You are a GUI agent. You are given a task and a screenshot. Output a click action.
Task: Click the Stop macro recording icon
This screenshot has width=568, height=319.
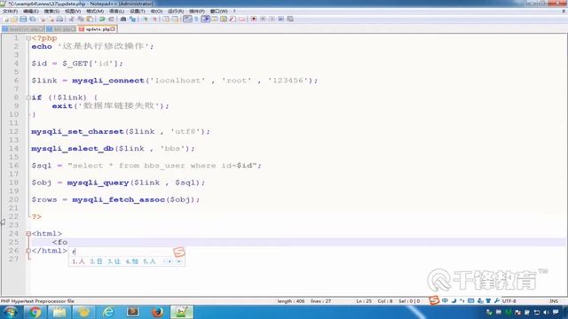click(x=263, y=19)
